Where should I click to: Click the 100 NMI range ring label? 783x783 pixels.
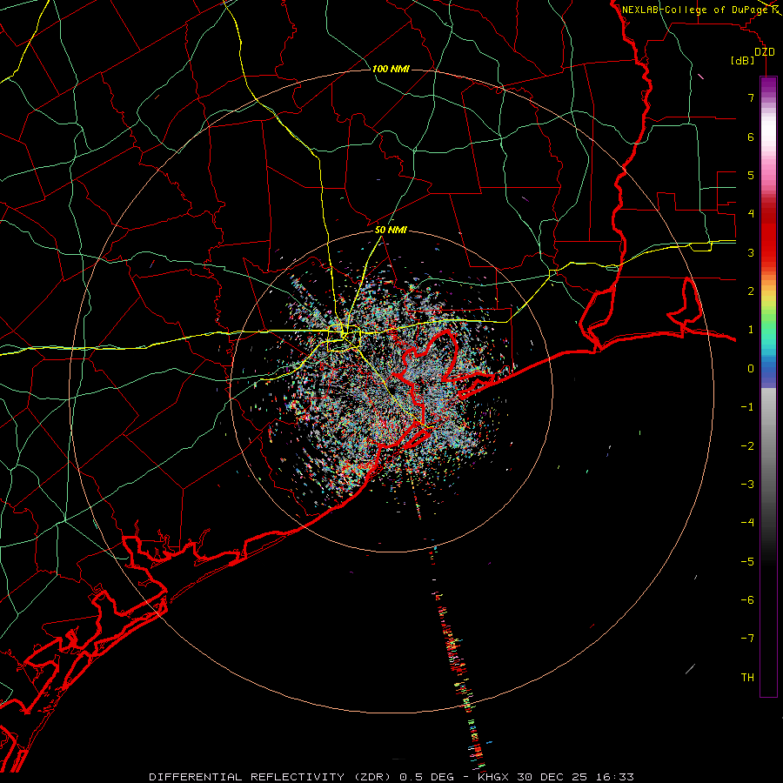pos(391,69)
